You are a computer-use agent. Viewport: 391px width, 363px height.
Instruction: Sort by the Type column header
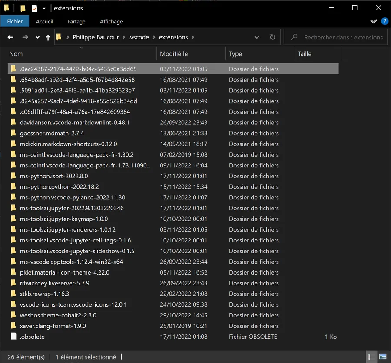pos(260,53)
